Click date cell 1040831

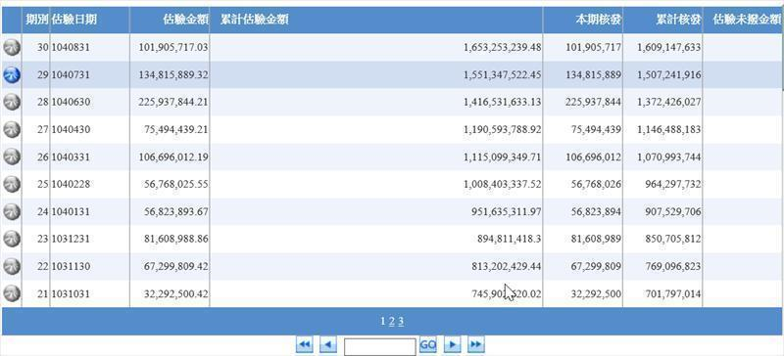tap(71, 47)
